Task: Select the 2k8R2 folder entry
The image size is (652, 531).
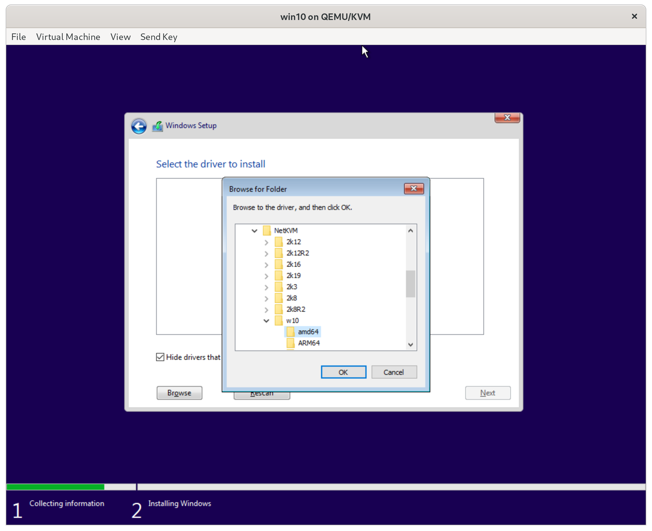Action: point(296,309)
